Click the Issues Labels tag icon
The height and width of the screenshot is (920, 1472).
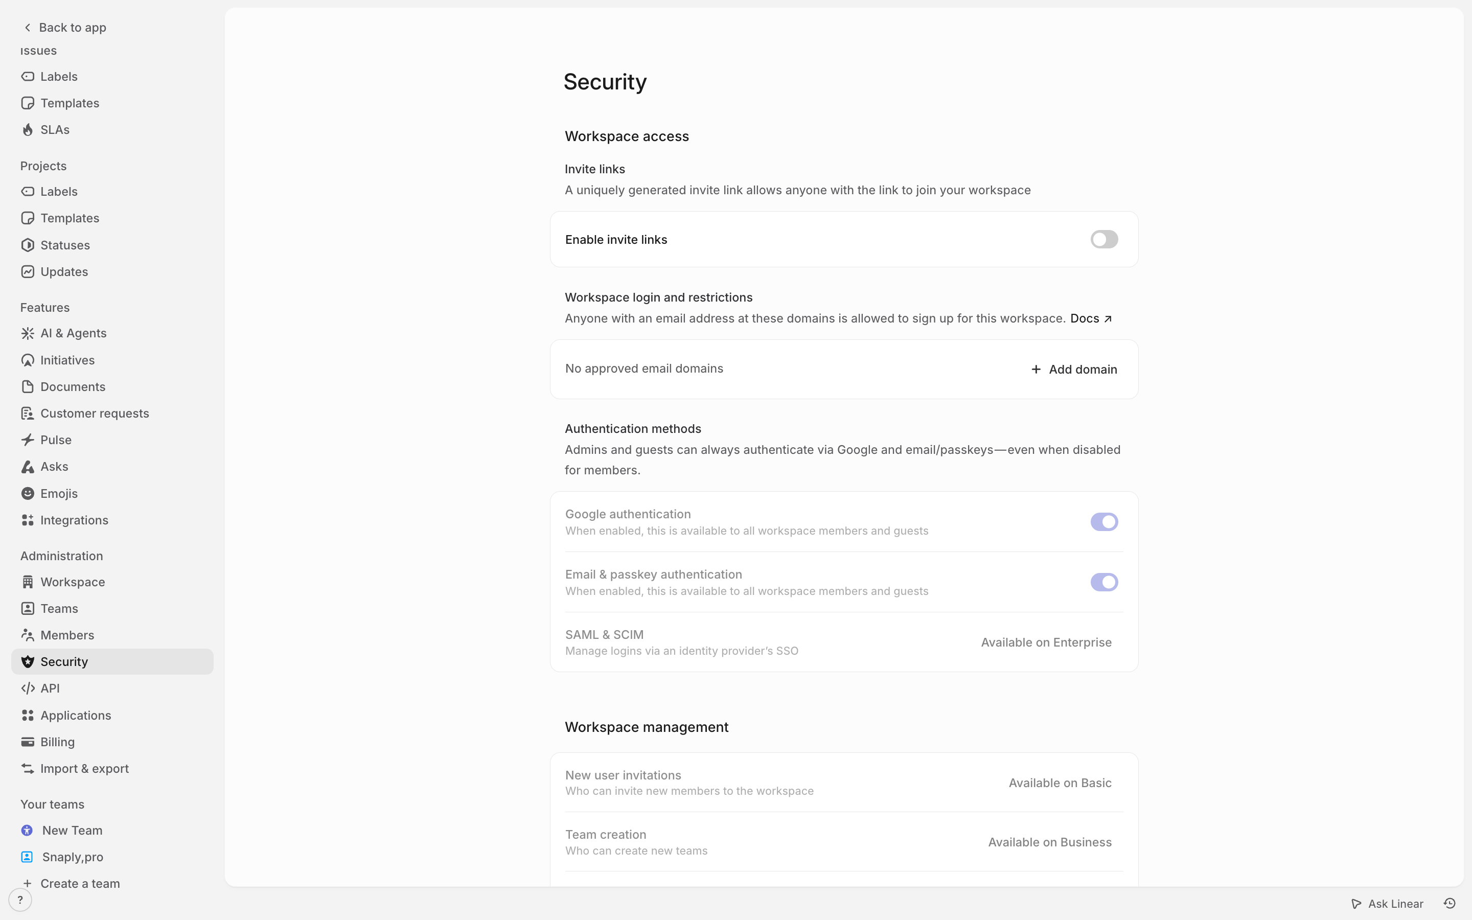pos(28,77)
